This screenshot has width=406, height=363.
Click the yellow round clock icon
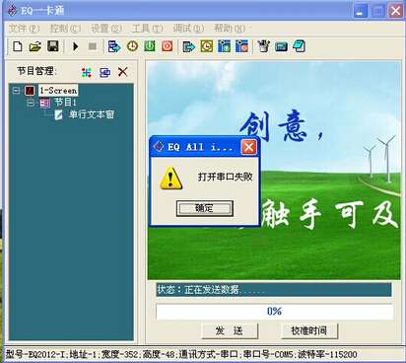point(132,46)
